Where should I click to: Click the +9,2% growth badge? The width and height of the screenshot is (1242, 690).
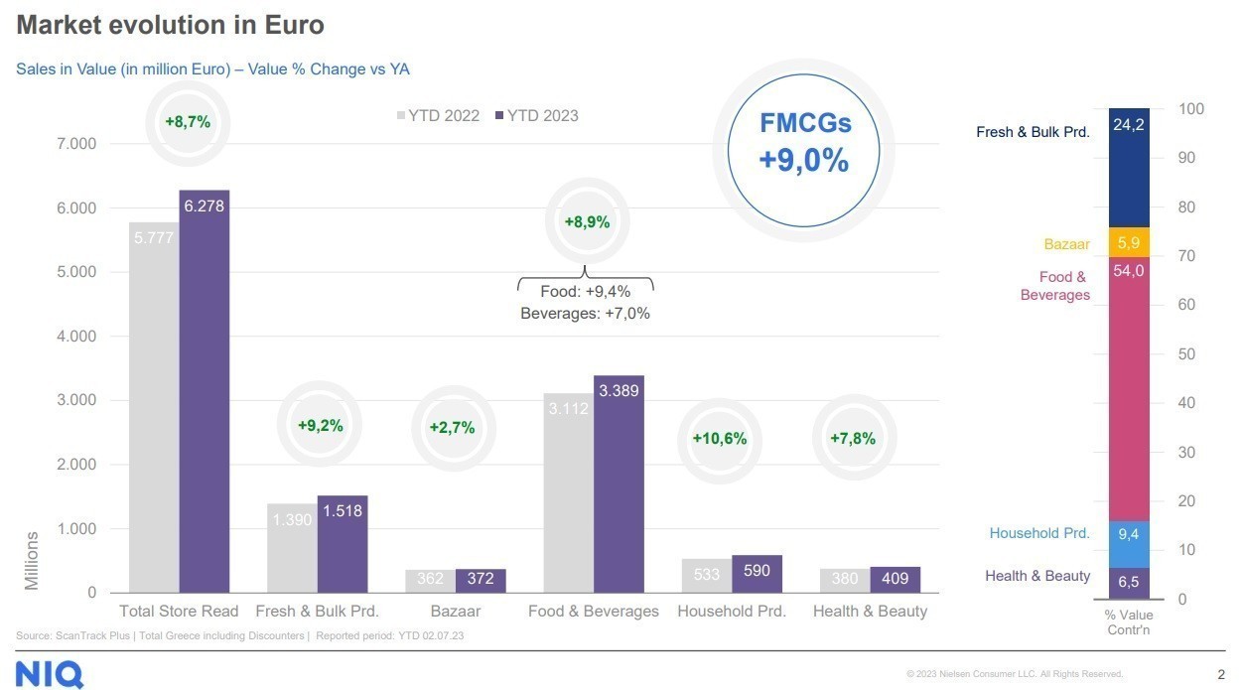click(320, 425)
